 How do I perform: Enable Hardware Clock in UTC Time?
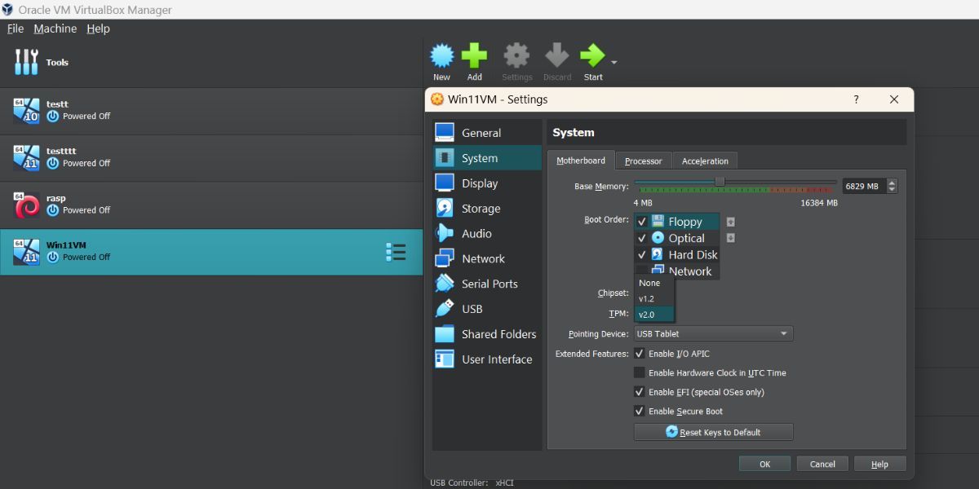click(640, 372)
